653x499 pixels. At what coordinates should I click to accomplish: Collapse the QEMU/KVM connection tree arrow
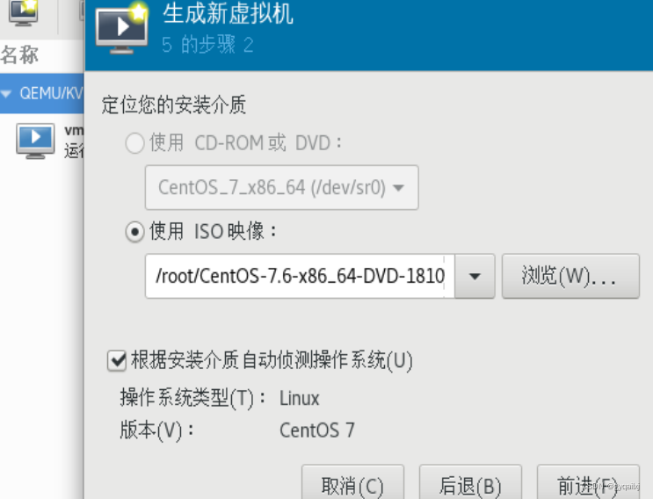click(x=6, y=94)
